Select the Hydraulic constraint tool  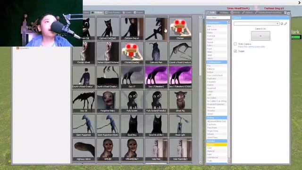(x=217, y=36)
